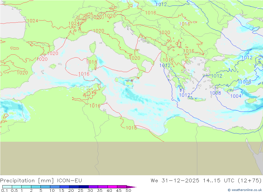Click the legend value '25'
Image resolution: width=263 pixels, height=192 pixels.
click(x=80, y=190)
